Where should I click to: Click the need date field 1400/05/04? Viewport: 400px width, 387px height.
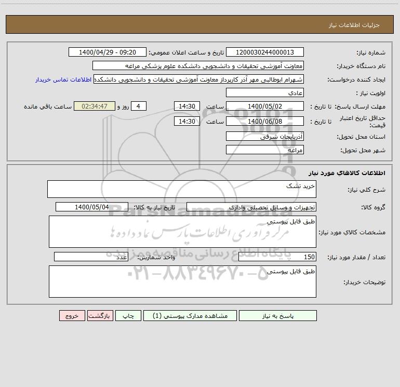click(x=92, y=207)
